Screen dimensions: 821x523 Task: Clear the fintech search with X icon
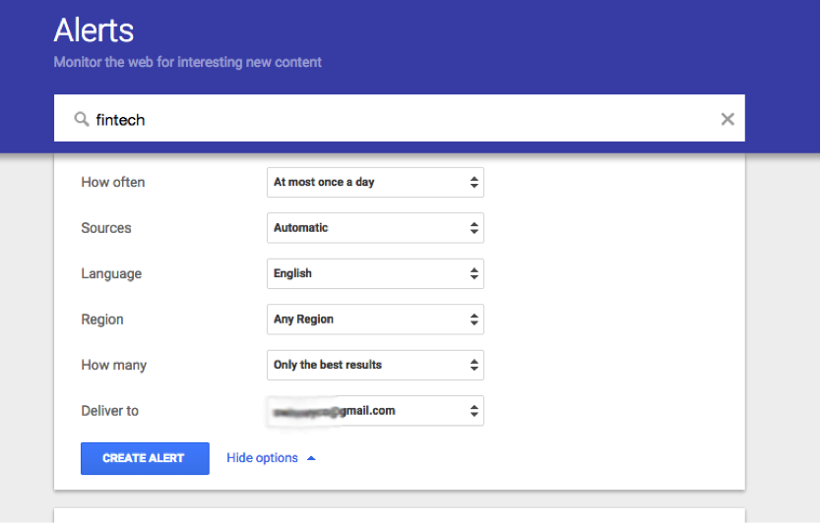[727, 119]
